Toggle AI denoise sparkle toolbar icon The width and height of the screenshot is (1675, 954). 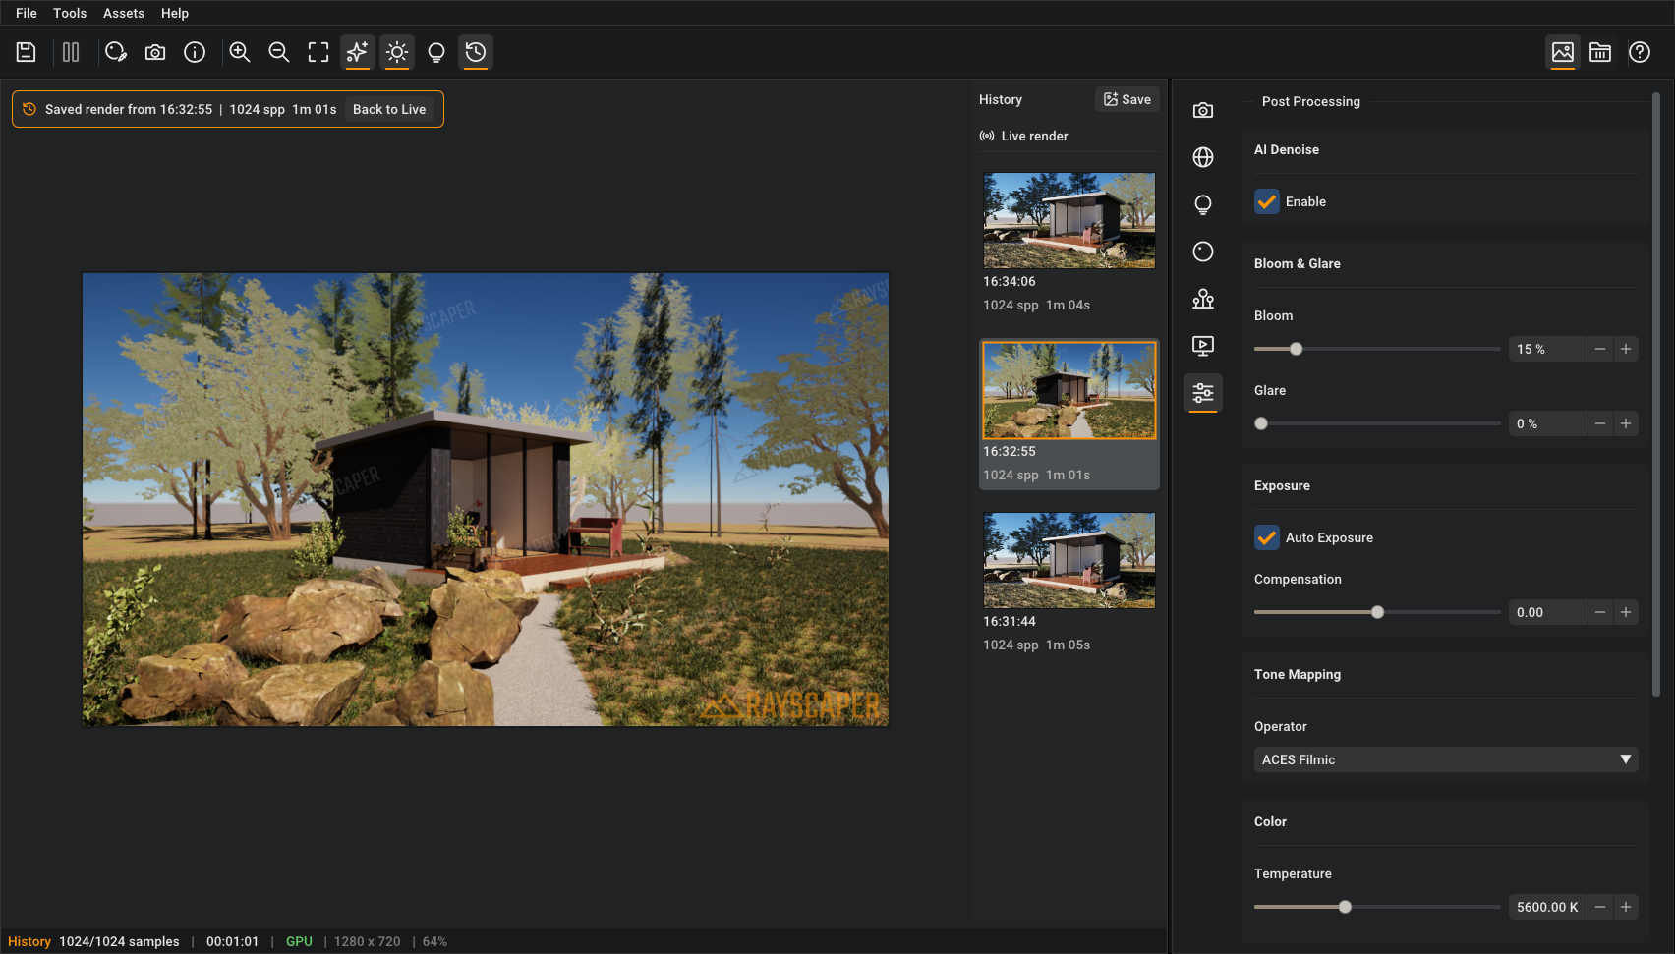pos(358,52)
